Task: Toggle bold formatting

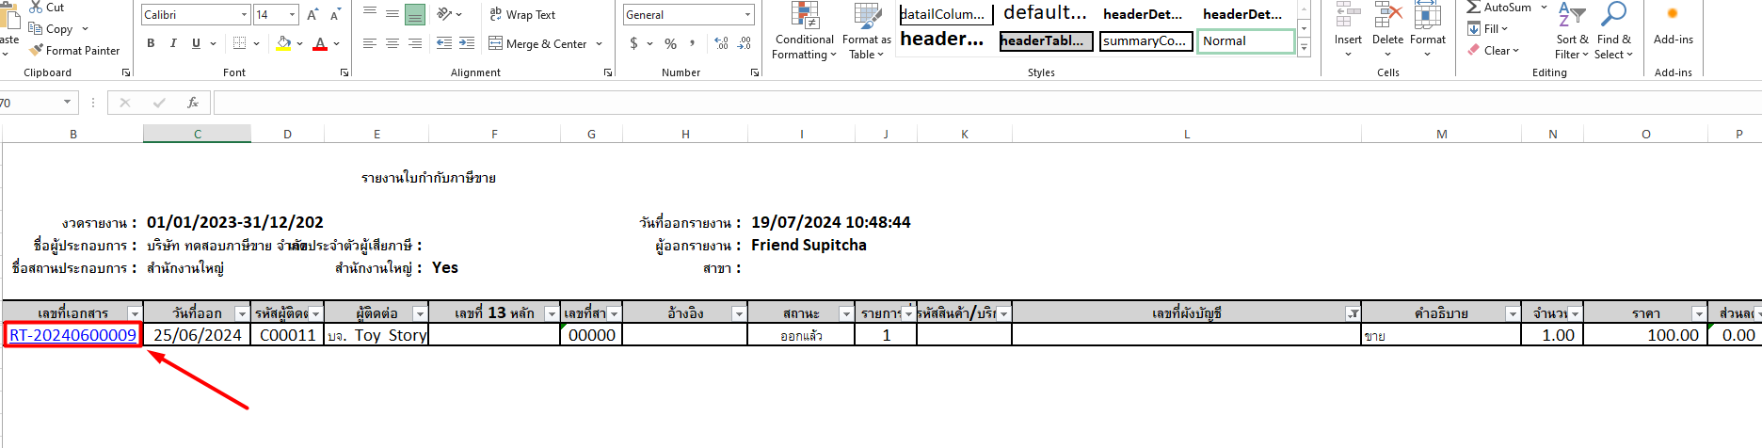Action: [x=151, y=43]
